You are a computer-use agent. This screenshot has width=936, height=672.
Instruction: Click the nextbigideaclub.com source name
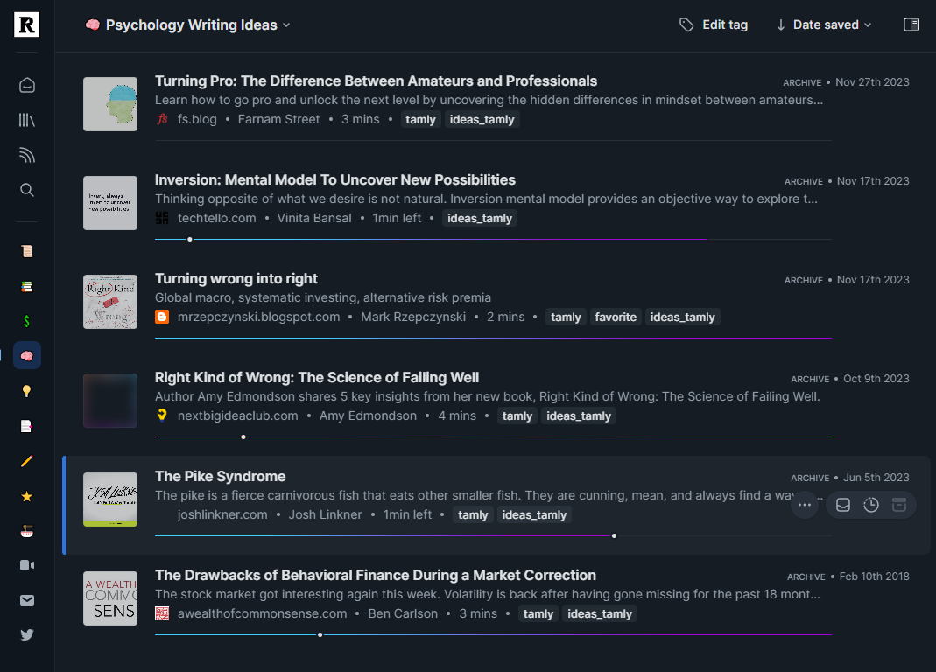click(x=237, y=416)
